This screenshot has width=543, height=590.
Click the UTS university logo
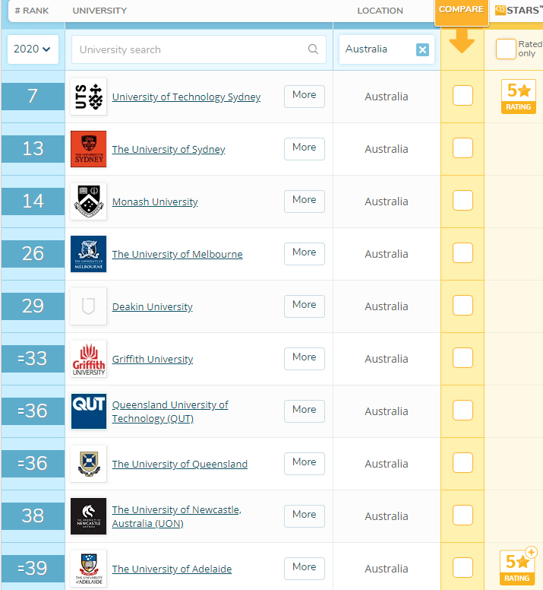coord(88,97)
